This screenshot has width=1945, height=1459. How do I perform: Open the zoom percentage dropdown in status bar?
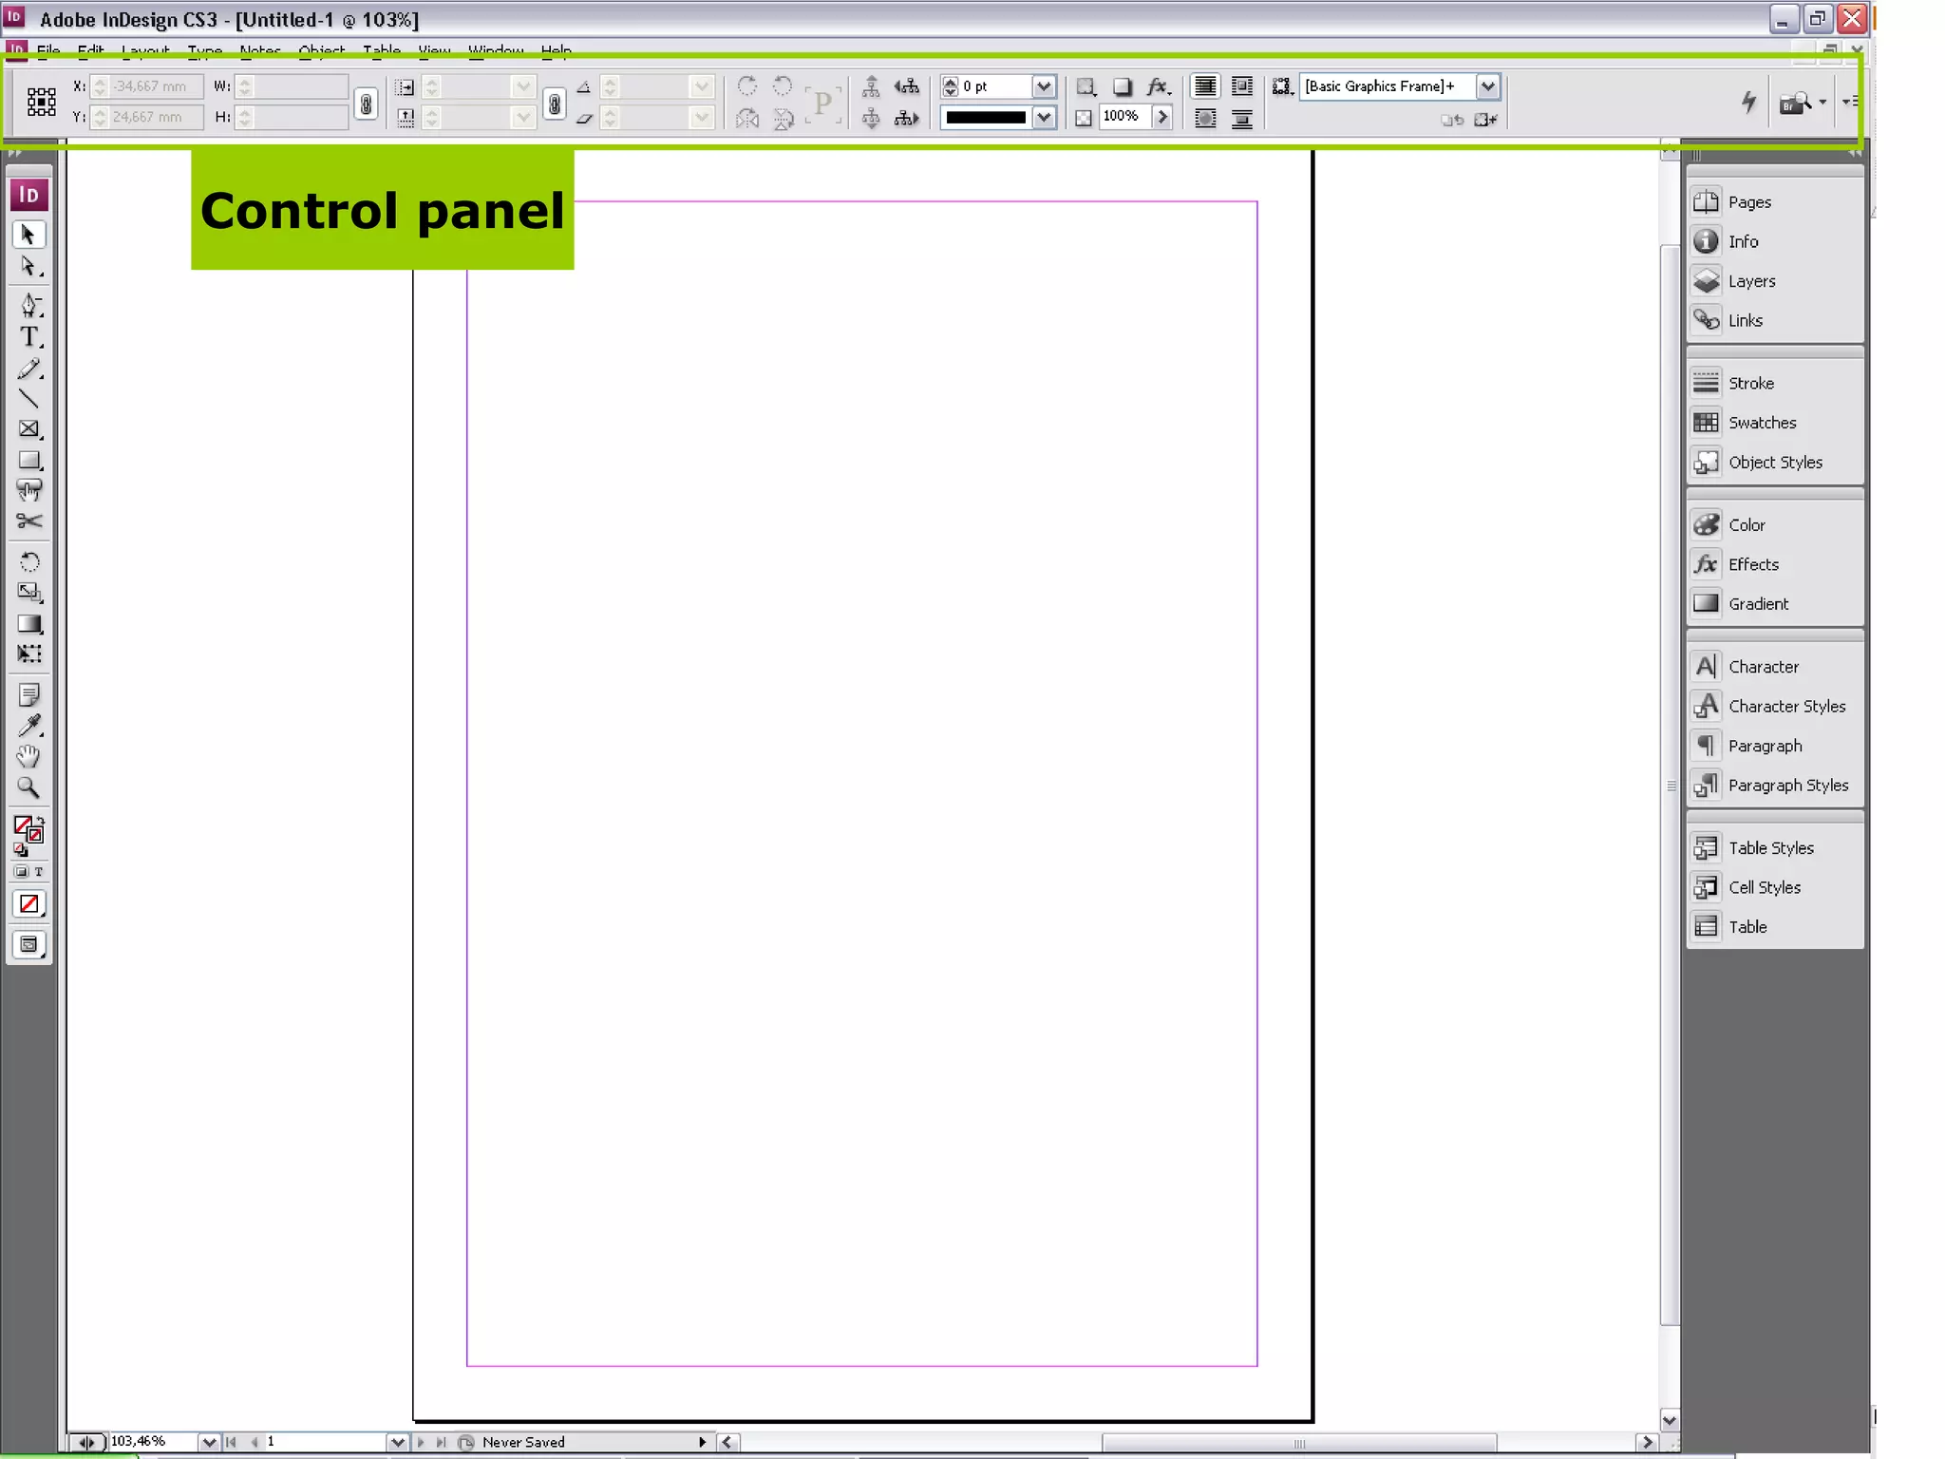(209, 1442)
